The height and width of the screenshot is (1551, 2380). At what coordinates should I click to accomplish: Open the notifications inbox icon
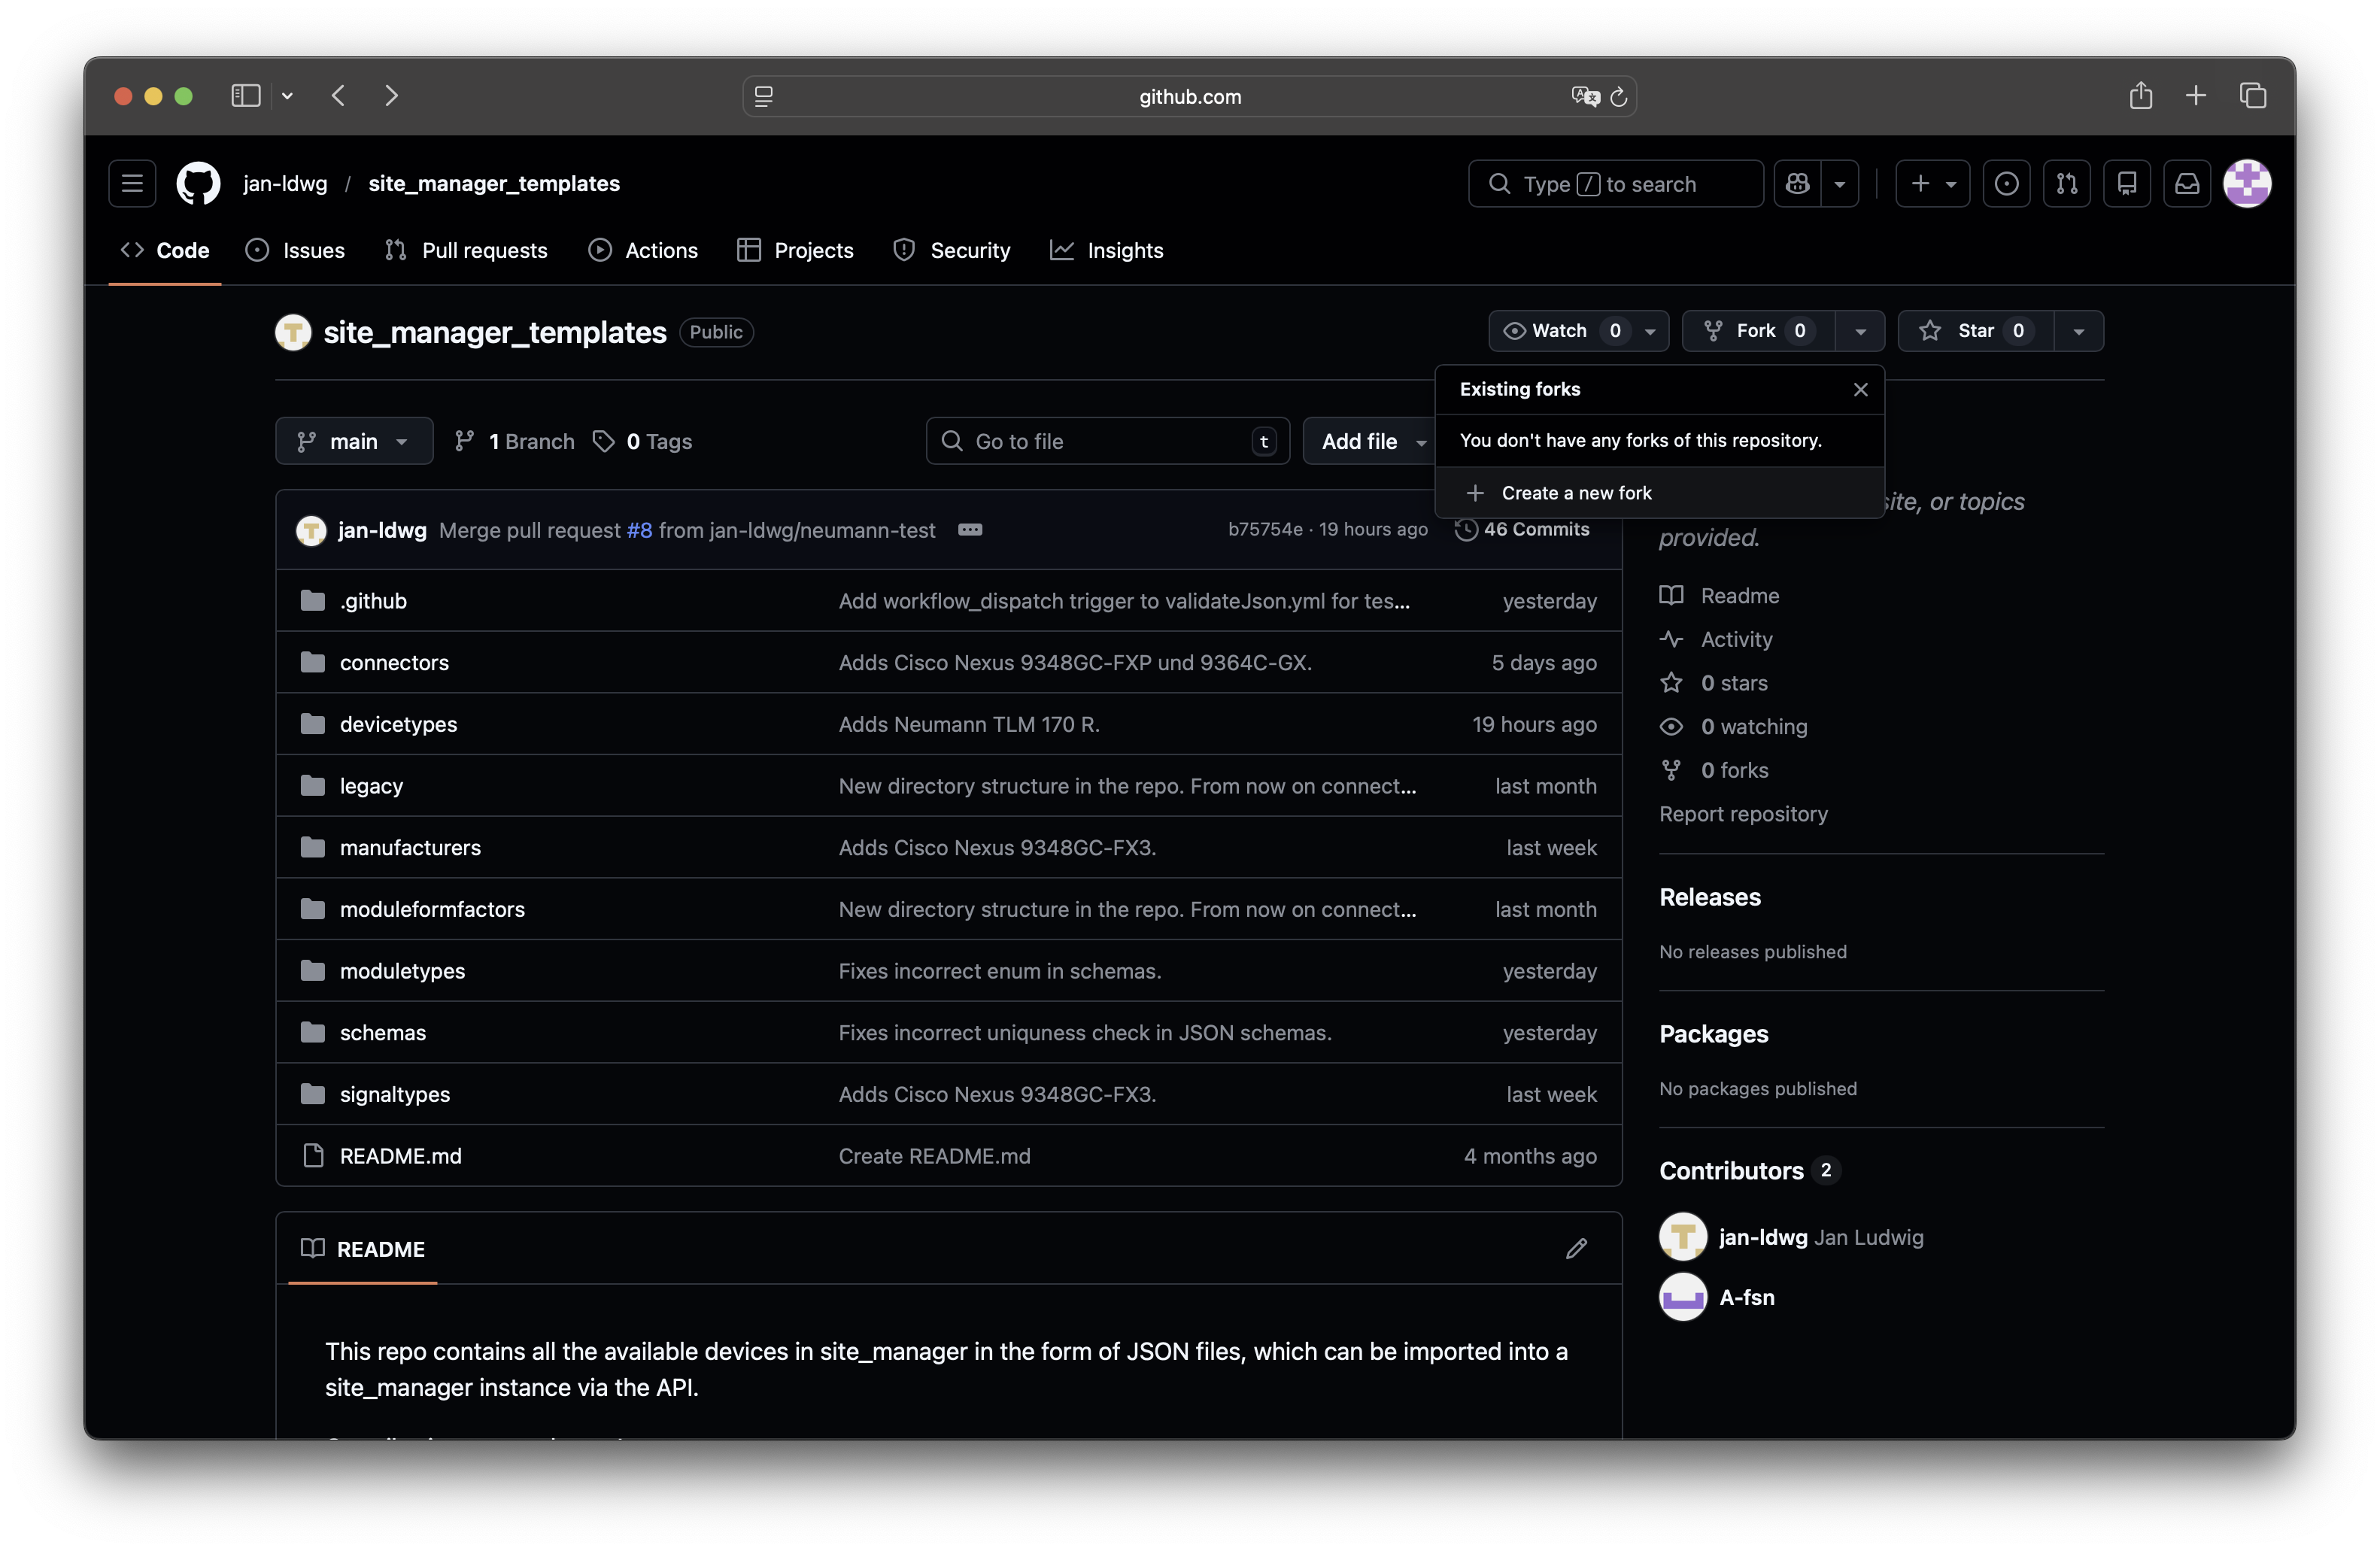(2187, 184)
